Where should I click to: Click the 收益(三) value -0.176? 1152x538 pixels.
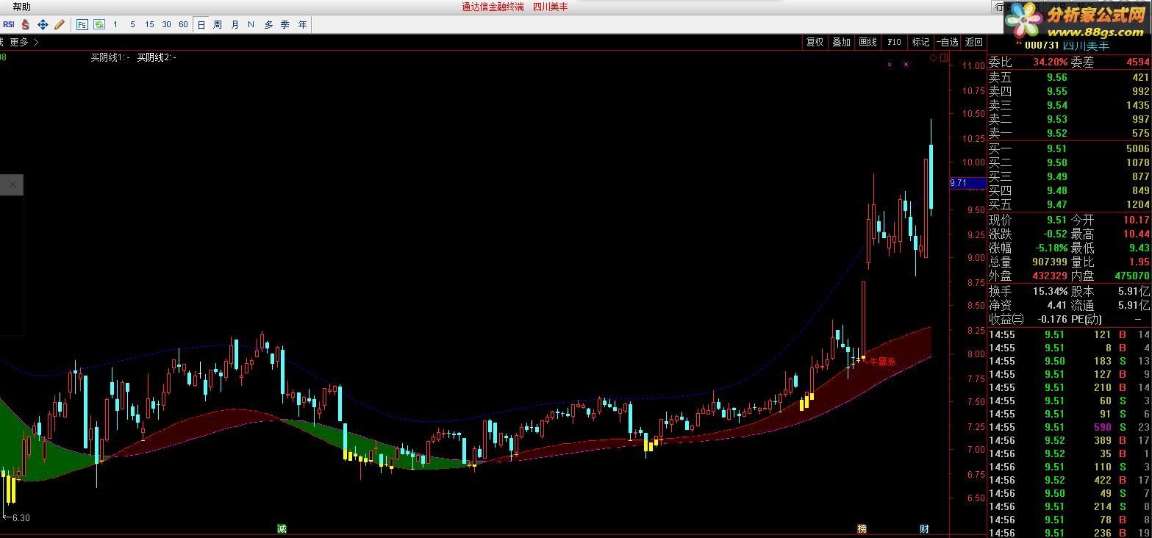click(x=1053, y=319)
